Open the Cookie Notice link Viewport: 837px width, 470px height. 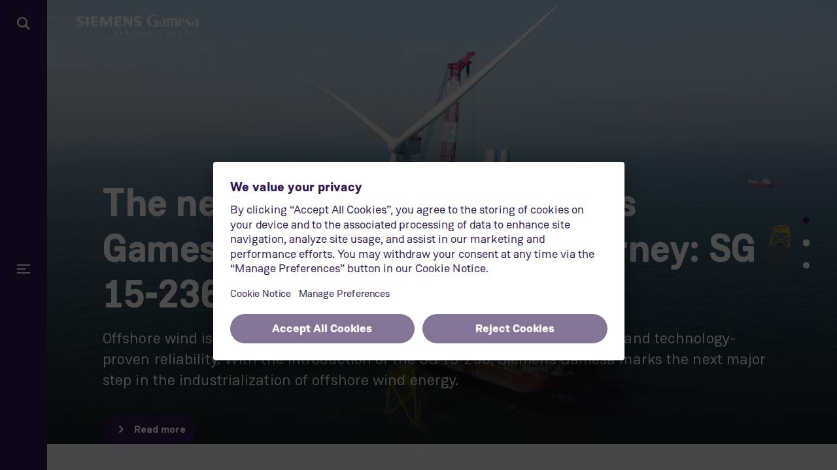tap(260, 294)
